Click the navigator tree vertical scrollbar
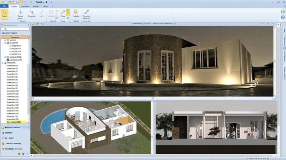286x160 pixels. 28,89
